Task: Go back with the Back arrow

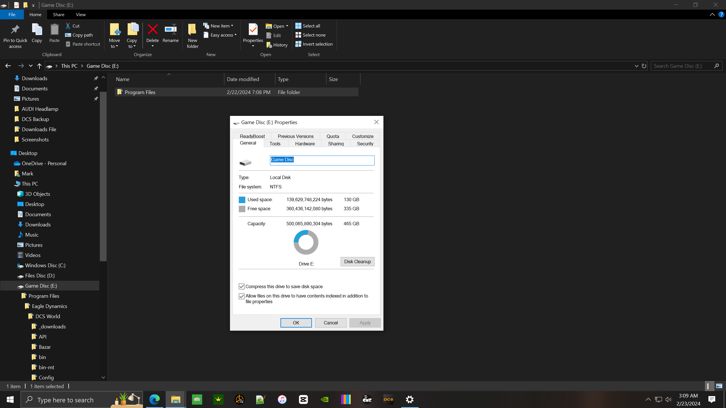Action: 8,66
